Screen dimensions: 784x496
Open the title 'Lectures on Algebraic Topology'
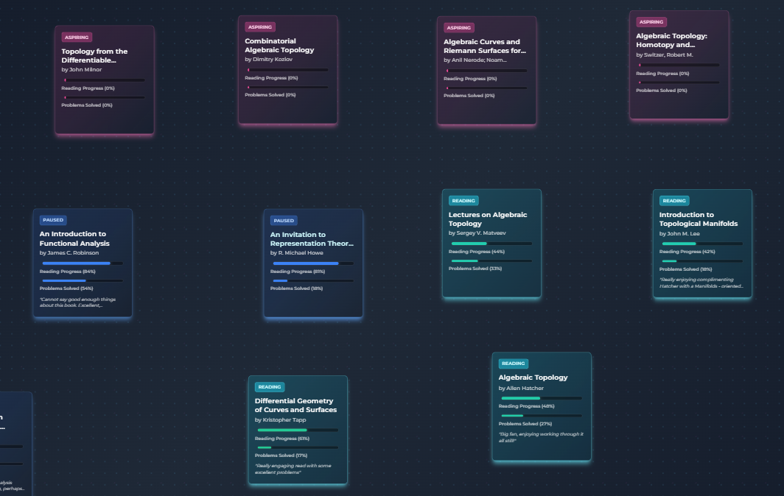coord(488,219)
